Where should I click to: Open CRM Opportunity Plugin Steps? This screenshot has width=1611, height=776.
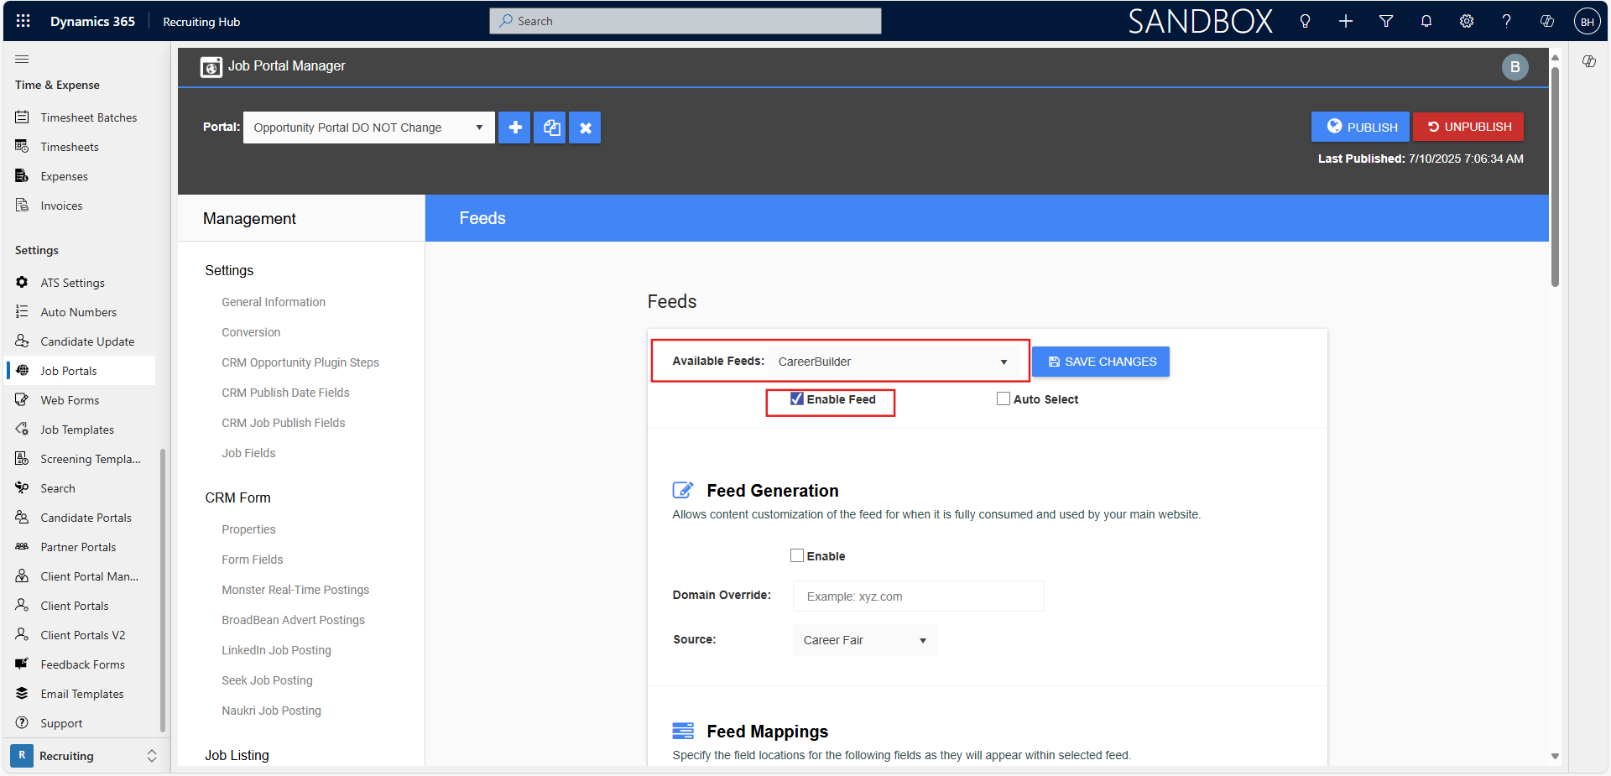pos(300,362)
